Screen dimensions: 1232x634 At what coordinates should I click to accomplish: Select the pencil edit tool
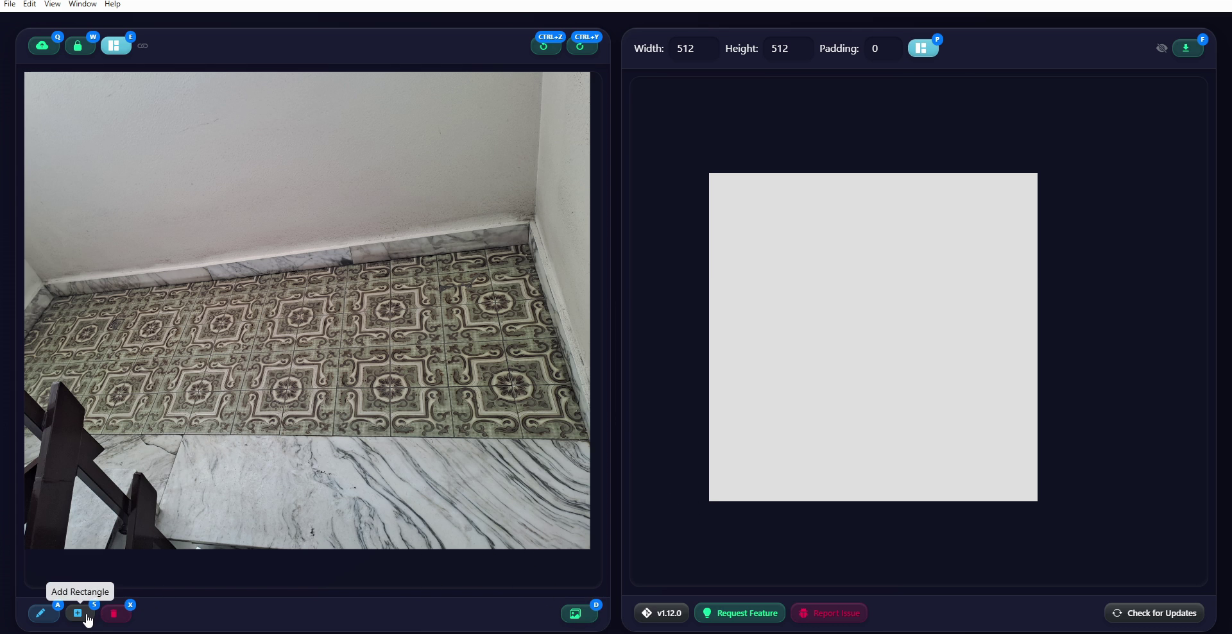click(x=42, y=613)
